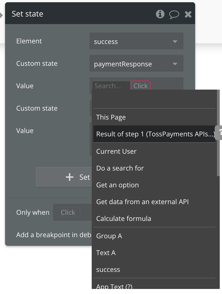Viewport: 222px width, 294px height.
Task: Expand the Element dropdown showing success
Action: coord(136,42)
